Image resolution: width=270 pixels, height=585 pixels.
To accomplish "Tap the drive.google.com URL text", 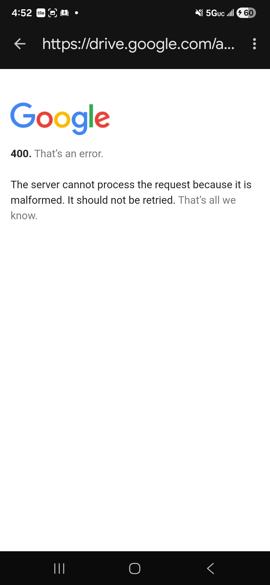I will [138, 44].
